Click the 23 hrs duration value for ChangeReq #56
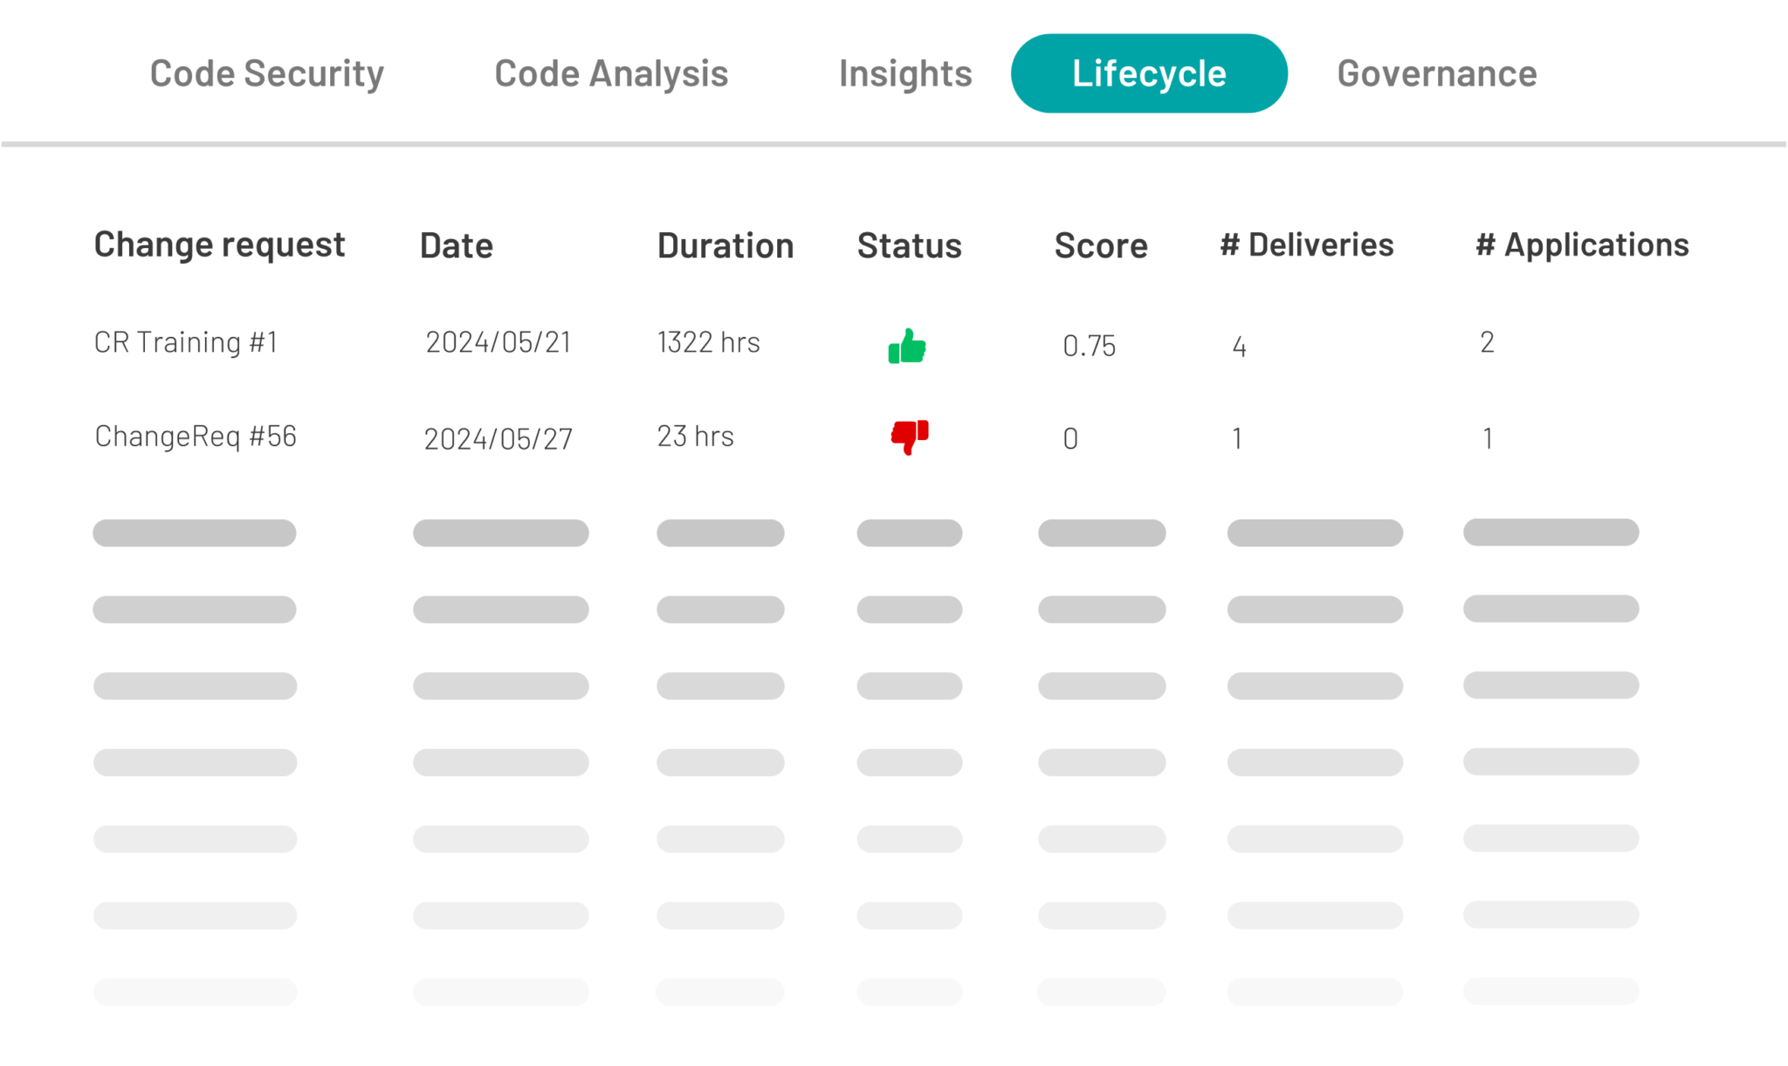The height and width of the screenshot is (1066, 1788). click(696, 436)
